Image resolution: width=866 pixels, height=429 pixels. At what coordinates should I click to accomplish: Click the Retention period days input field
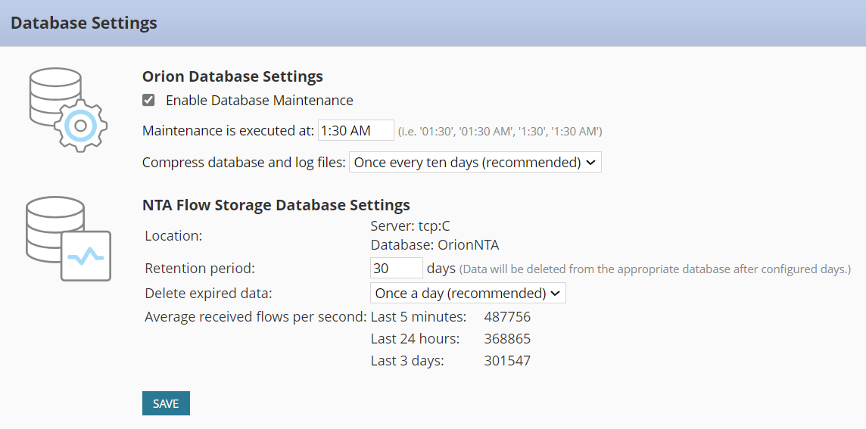(396, 268)
